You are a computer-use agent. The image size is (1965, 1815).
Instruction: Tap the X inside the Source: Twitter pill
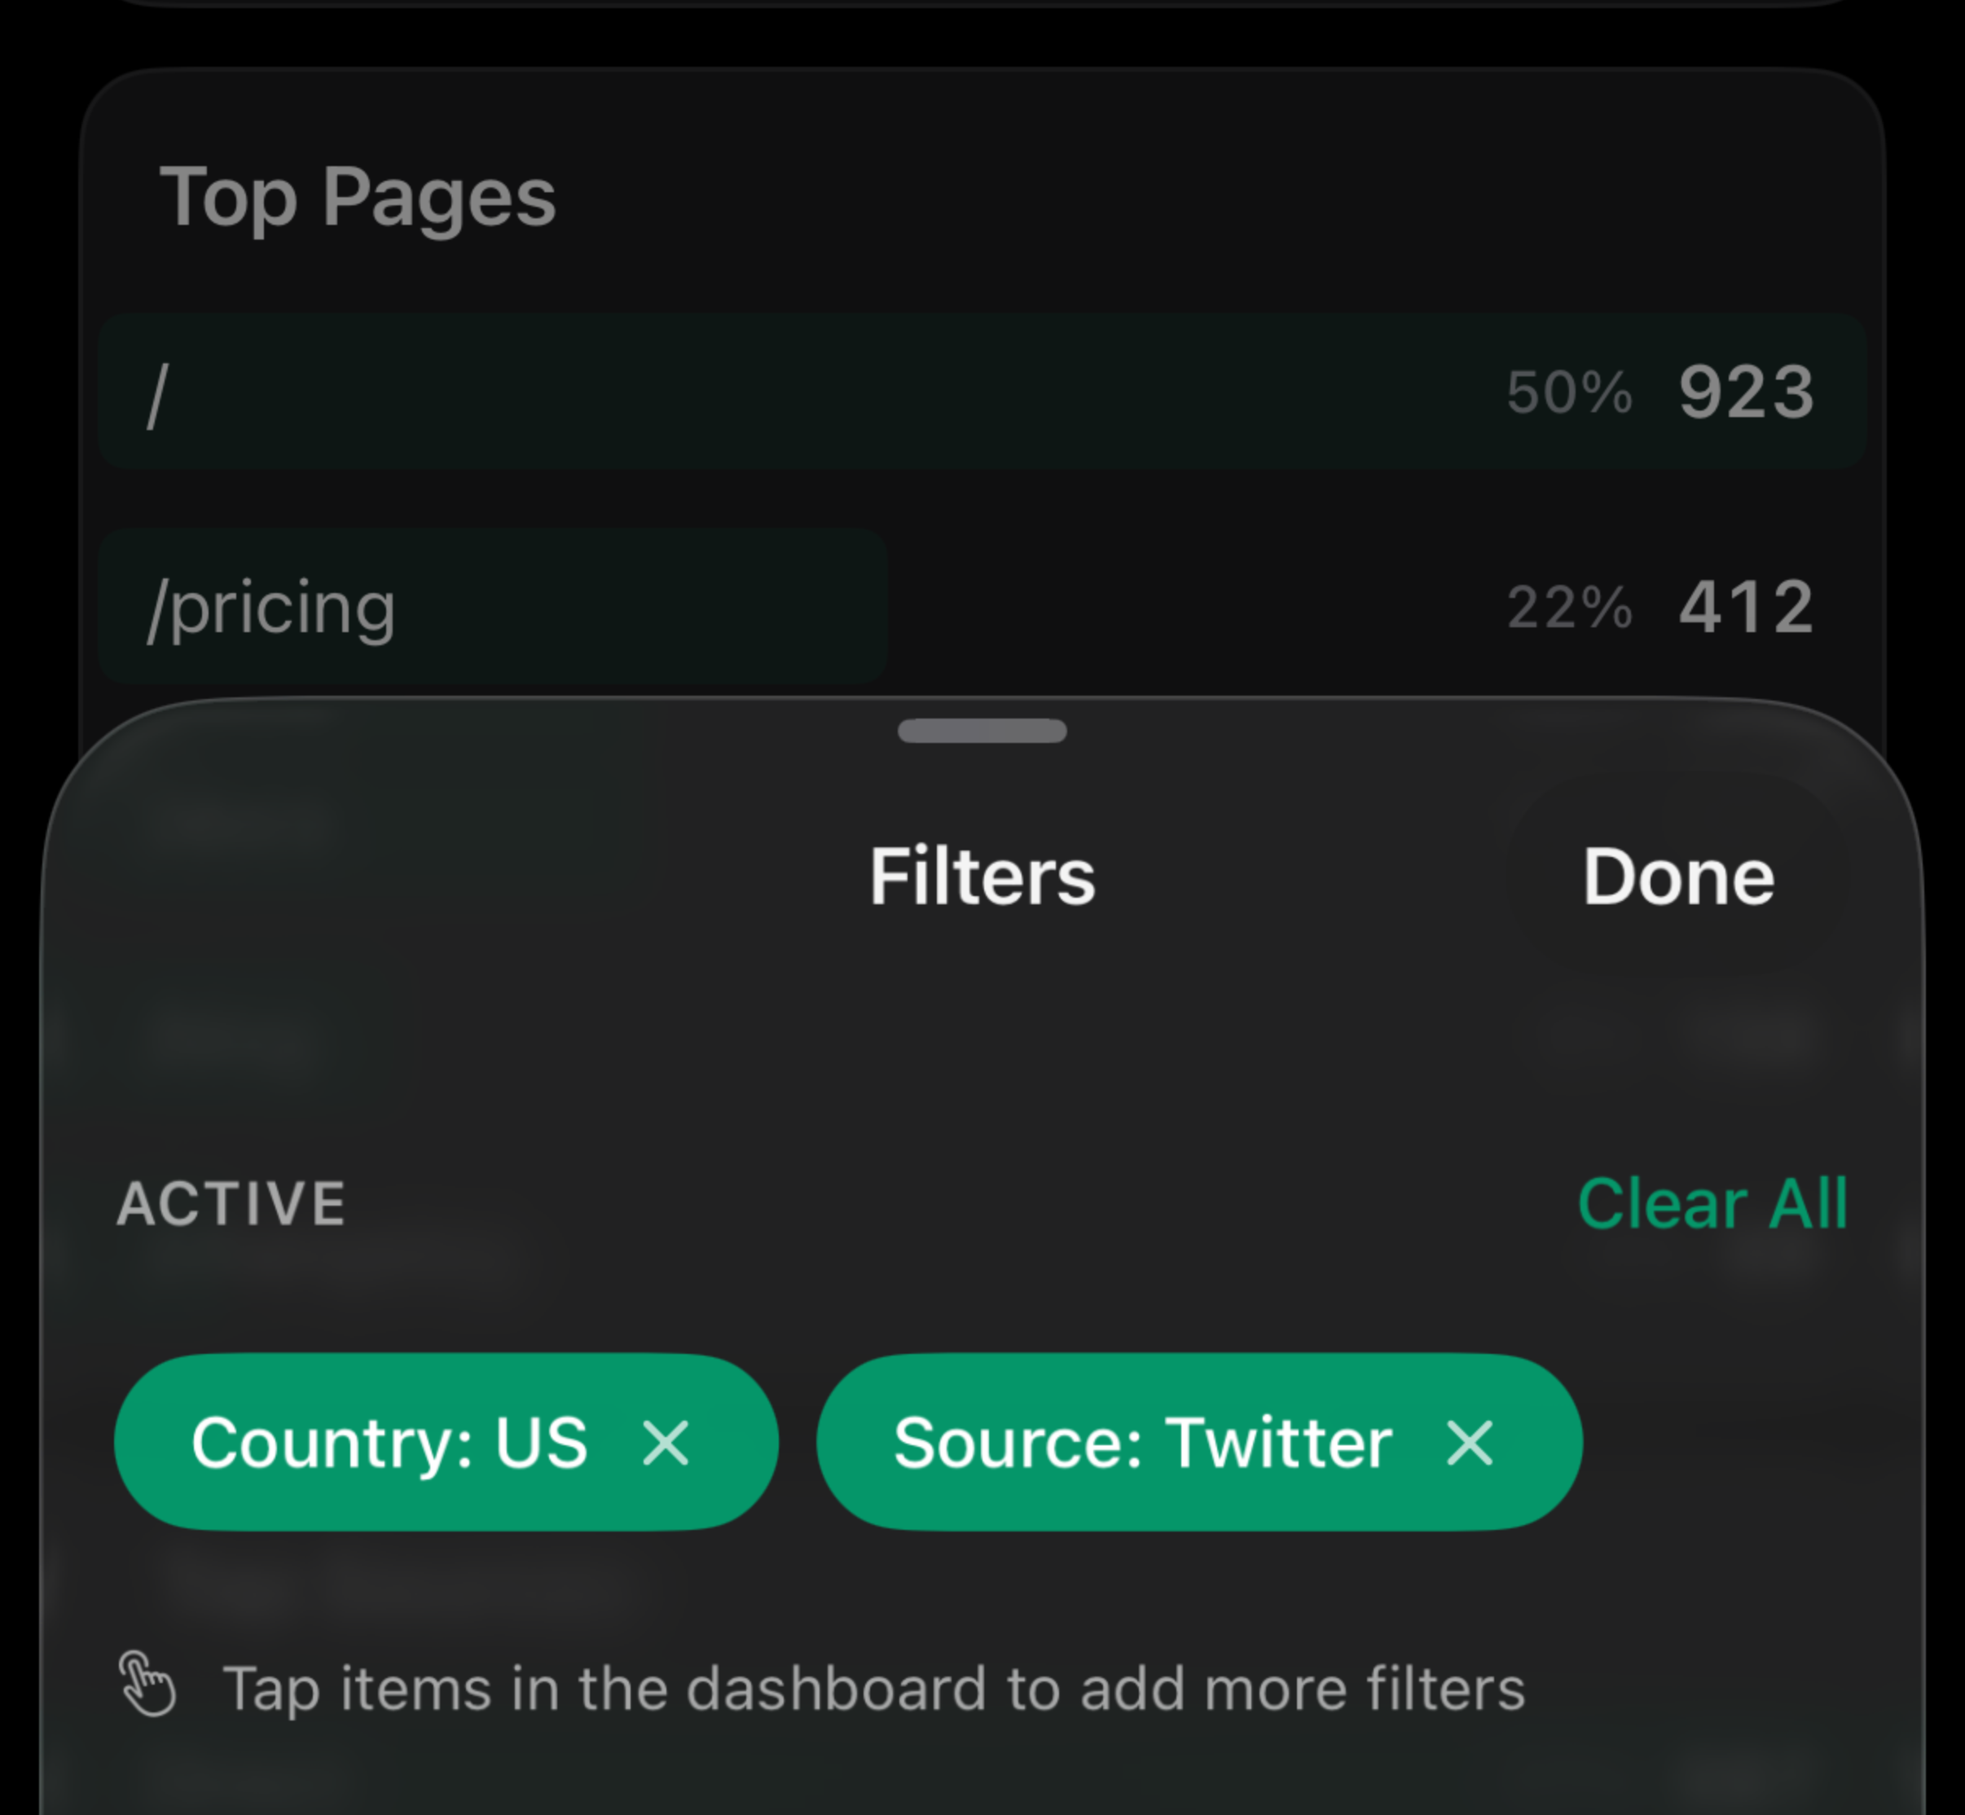[x=1469, y=1443]
